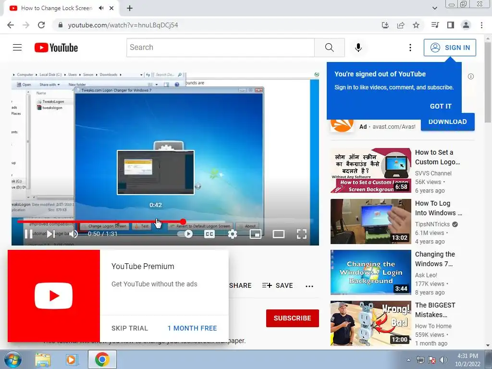The width and height of the screenshot is (492, 369).
Task: Install app via address bar icon
Action: tap(385, 25)
